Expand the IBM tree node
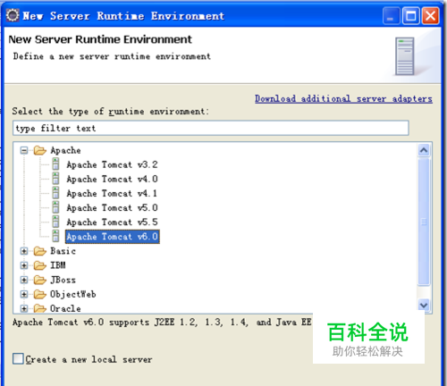The width and height of the screenshot is (447, 386). pos(24,265)
